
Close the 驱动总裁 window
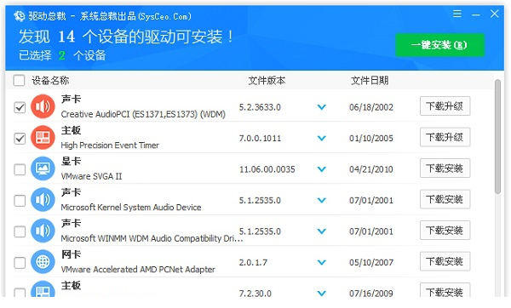pyautogui.click(x=494, y=14)
